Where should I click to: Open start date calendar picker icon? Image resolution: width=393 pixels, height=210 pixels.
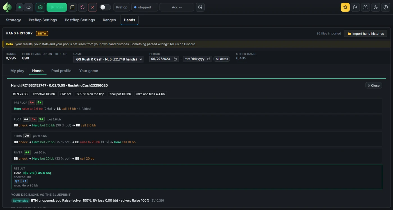(x=175, y=59)
